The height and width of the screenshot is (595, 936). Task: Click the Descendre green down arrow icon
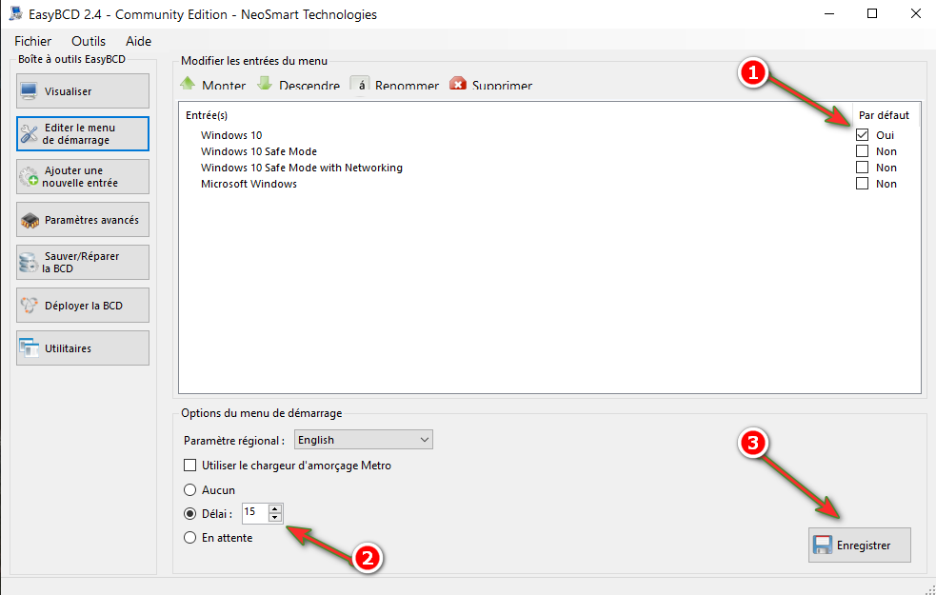pos(265,84)
